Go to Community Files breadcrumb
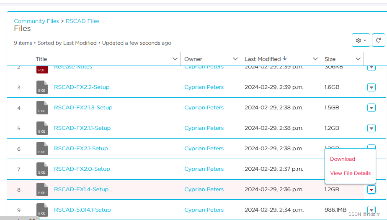This screenshot has width=387, height=220. [x=36, y=21]
